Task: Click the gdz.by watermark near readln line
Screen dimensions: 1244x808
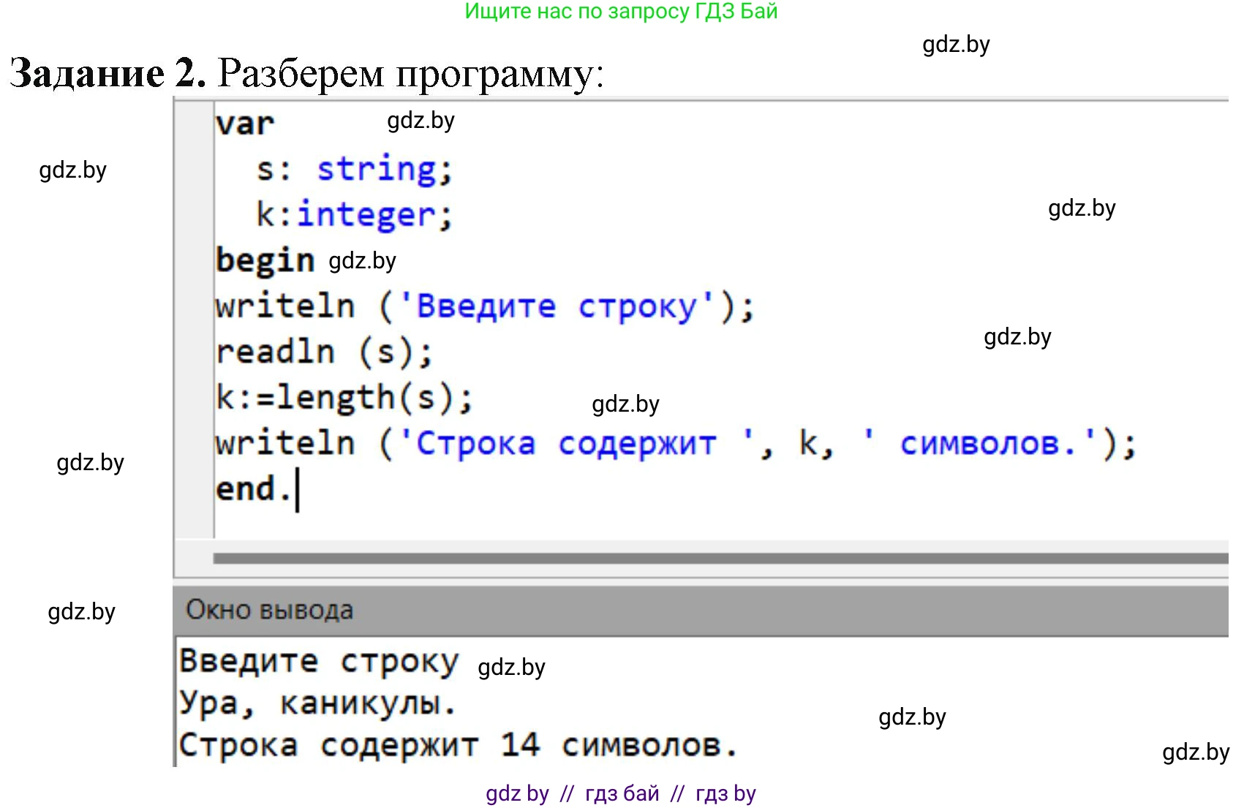Action: (1017, 337)
